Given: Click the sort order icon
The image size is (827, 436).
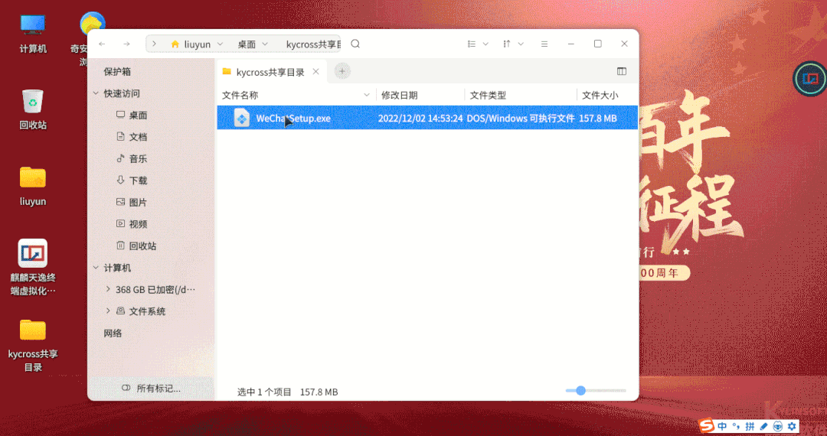Looking at the screenshot, I should click(506, 44).
